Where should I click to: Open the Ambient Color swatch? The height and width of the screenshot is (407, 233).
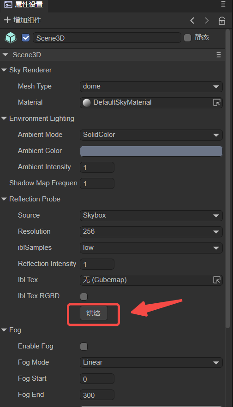coord(151,151)
